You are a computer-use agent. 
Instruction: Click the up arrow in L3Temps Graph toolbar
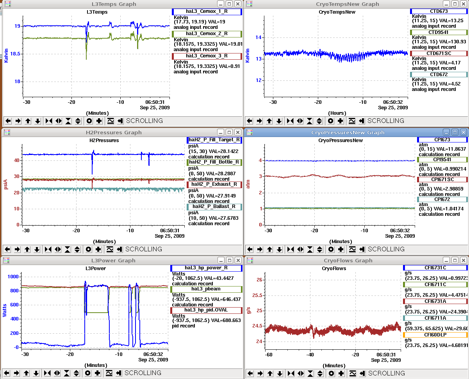coord(28,121)
